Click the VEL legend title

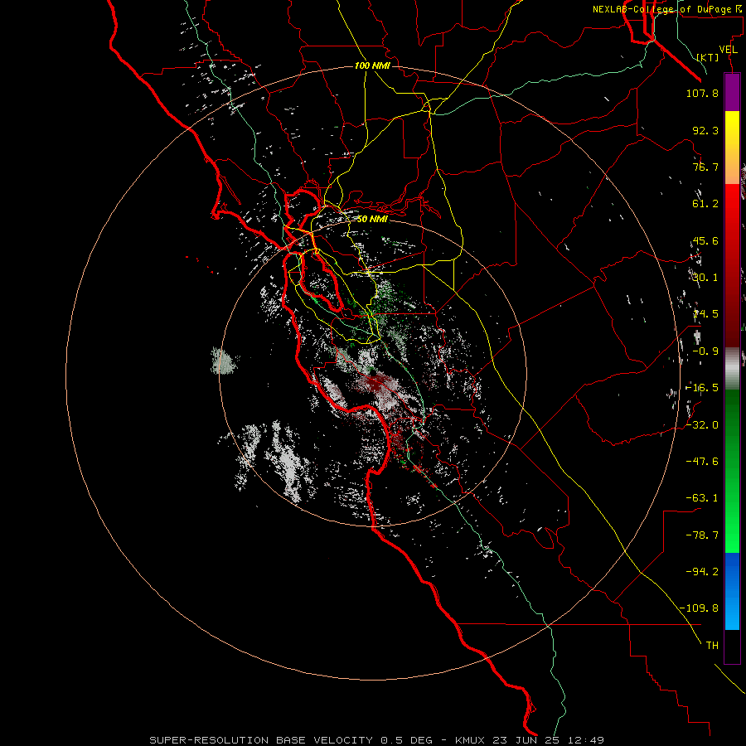(728, 50)
